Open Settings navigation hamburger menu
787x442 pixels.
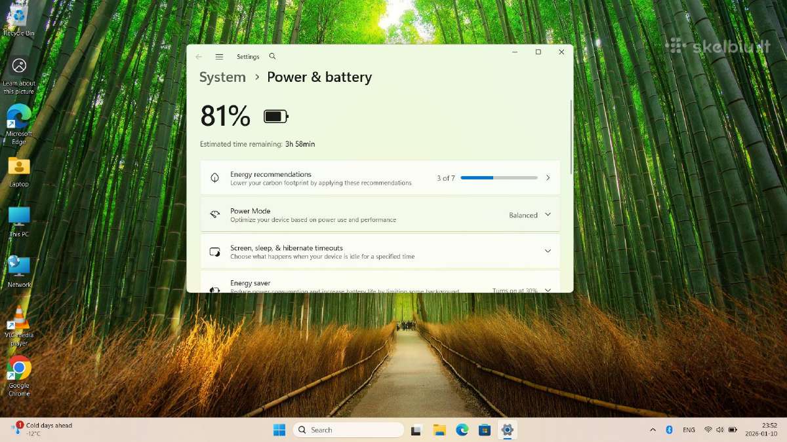click(219, 57)
